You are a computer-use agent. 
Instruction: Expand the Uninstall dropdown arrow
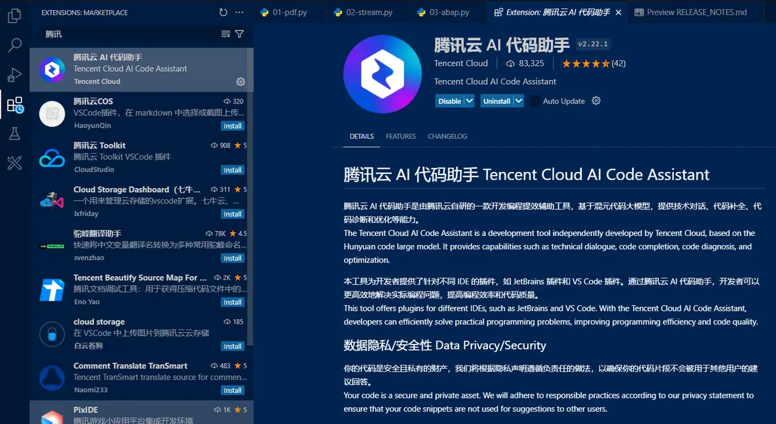518,101
